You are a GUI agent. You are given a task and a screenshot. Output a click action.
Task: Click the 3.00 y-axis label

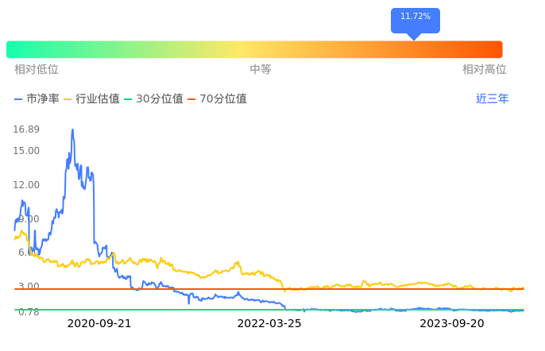pos(29,287)
